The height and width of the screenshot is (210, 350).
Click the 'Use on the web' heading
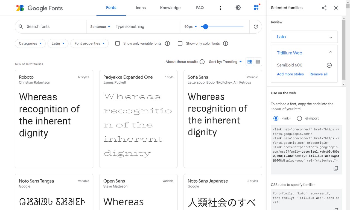[x=283, y=93]
